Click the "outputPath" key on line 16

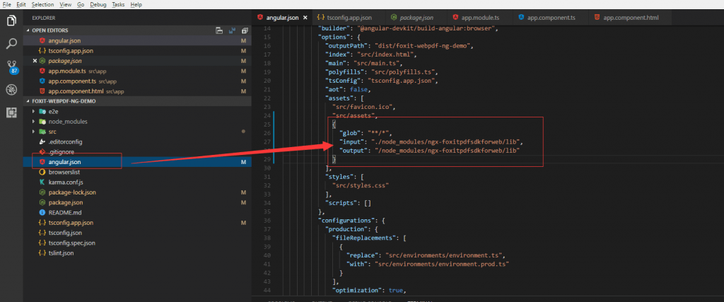(346, 46)
